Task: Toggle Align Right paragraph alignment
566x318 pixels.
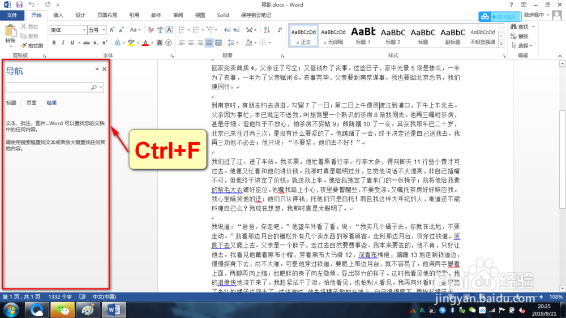Action: pos(200,43)
